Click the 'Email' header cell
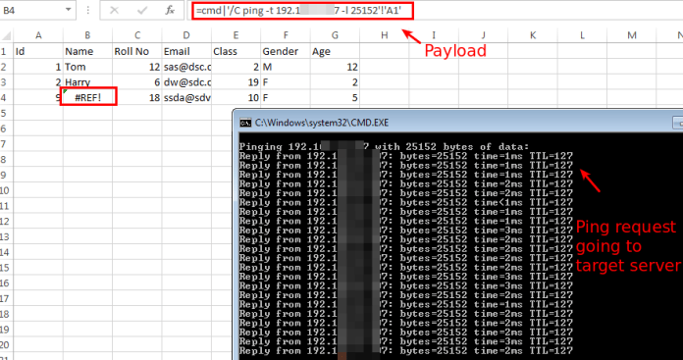Image resolution: width=683 pixels, height=360 pixels. click(186, 51)
